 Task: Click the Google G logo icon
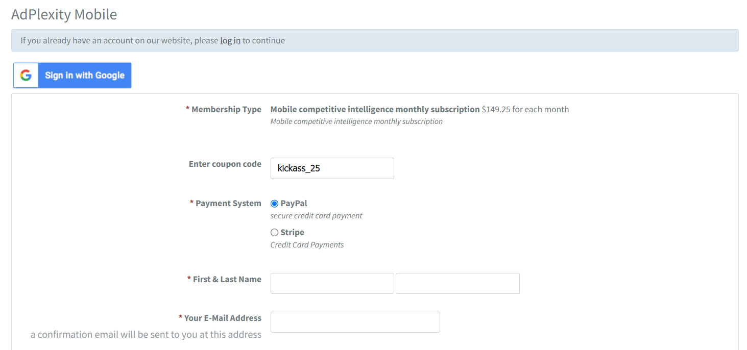click(26, 76)
